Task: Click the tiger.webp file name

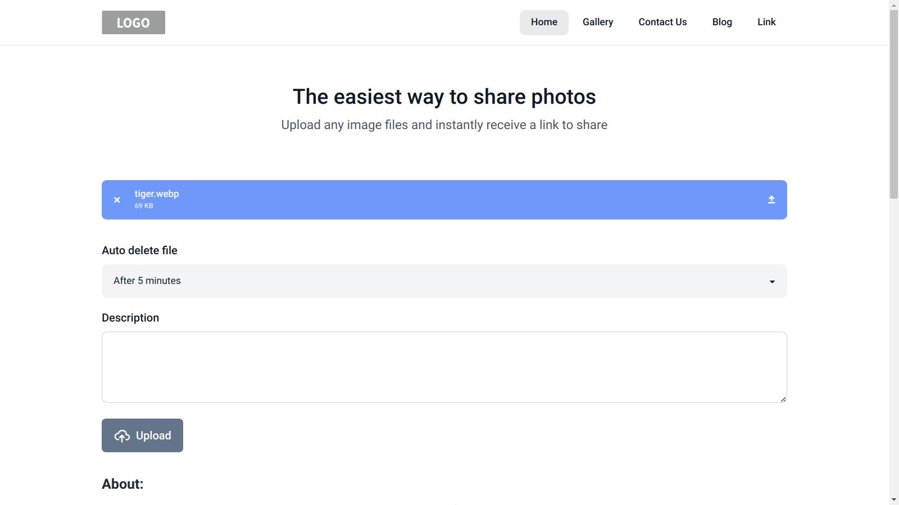Action: [157, 194]
